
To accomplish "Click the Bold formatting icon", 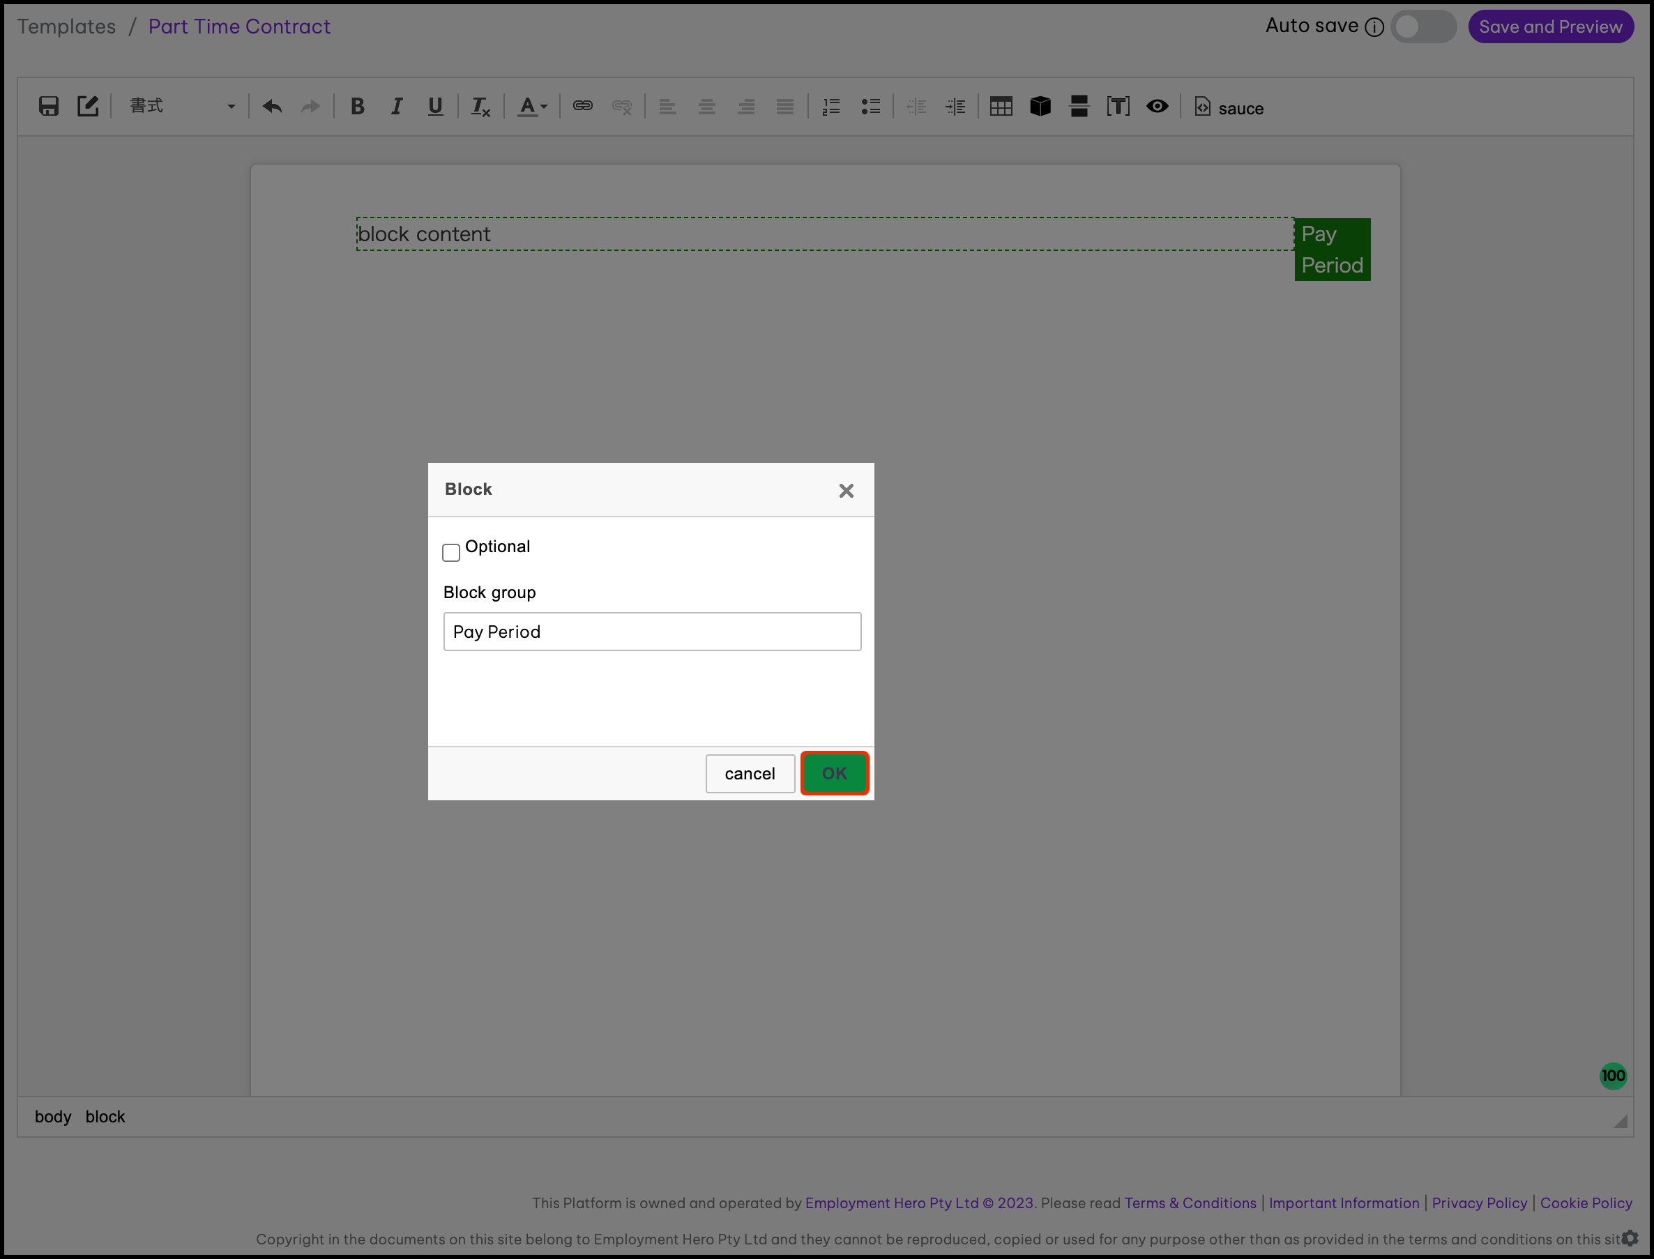I will point(358,107).
